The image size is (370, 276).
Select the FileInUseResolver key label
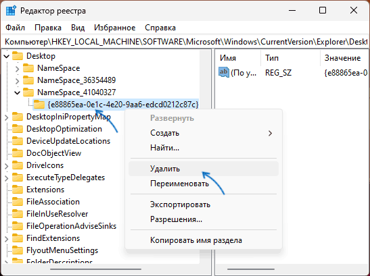click(57, 214)
